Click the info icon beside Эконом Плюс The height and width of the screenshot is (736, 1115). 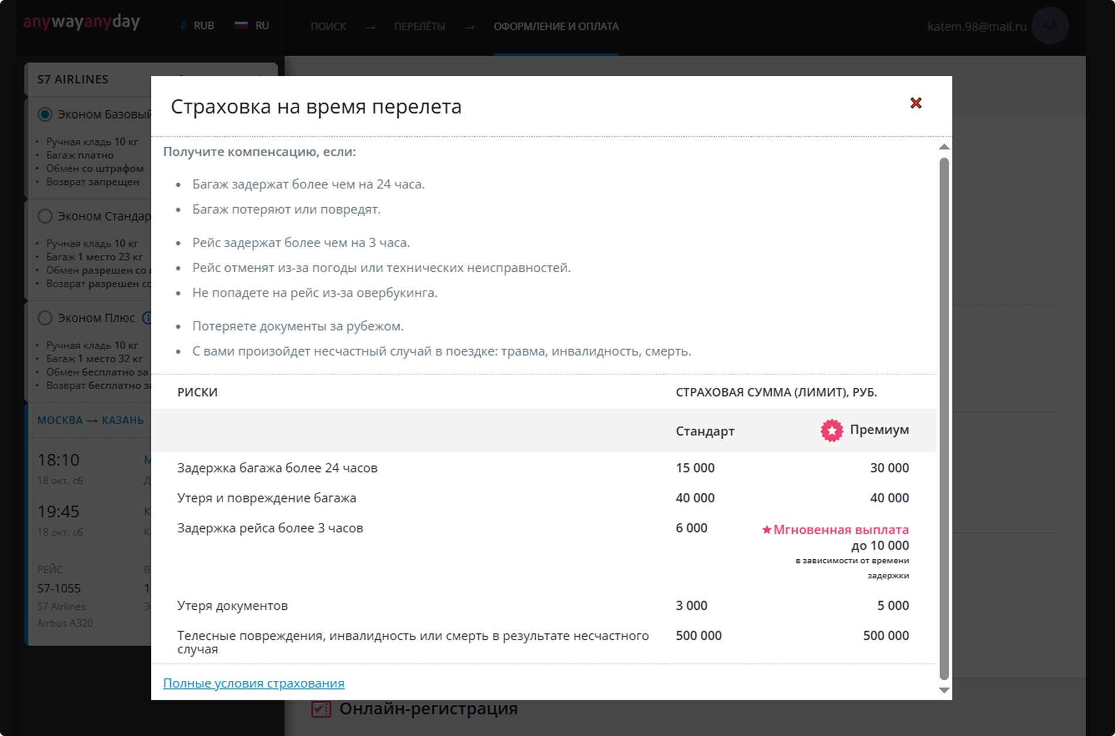147,318
